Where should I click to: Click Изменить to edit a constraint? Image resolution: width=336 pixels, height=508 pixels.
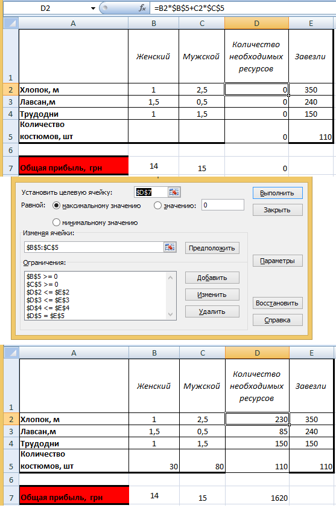click(x=212, y=295)
